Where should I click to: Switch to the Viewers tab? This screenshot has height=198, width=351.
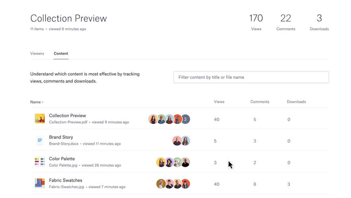click(37, 53)
